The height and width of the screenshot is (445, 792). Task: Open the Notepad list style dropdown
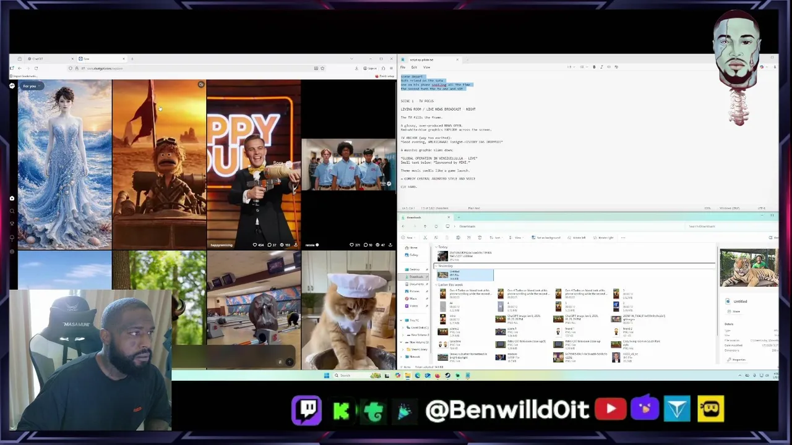[583, 67]
